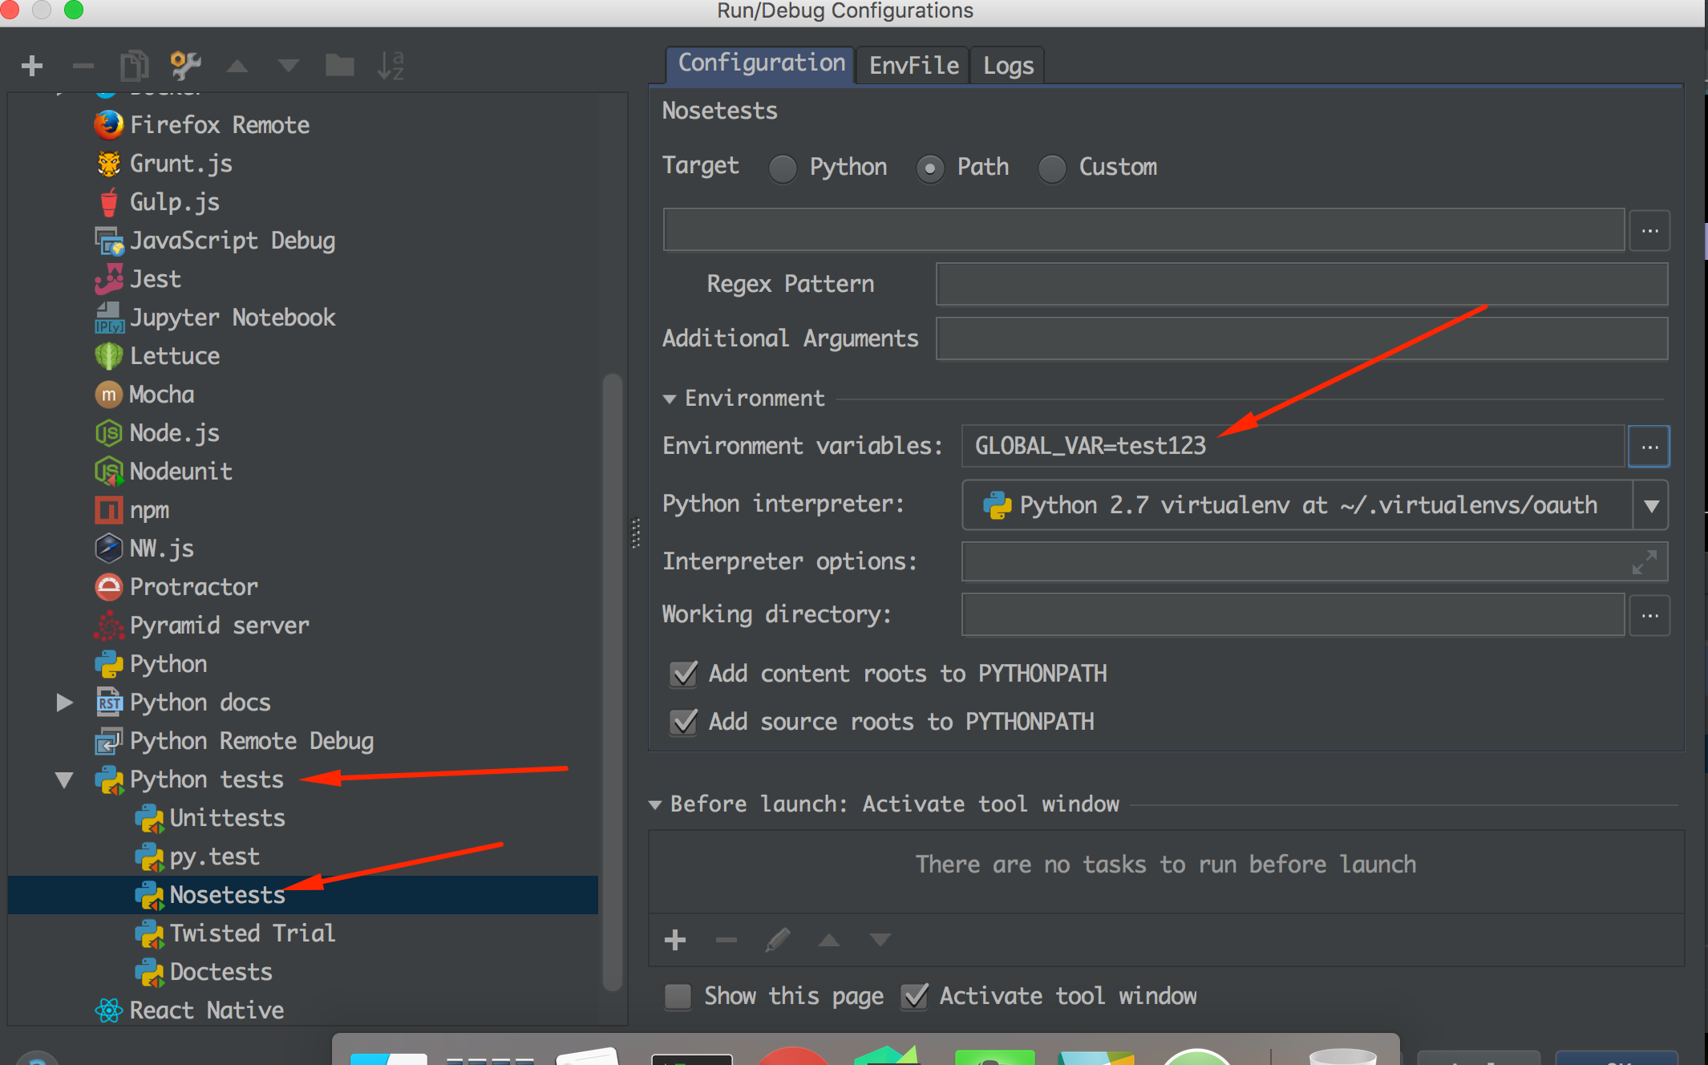Select the Jupyter Notebook configuration type
The width and height of the screenshot is (1708, 1065).
click(235, 317)
